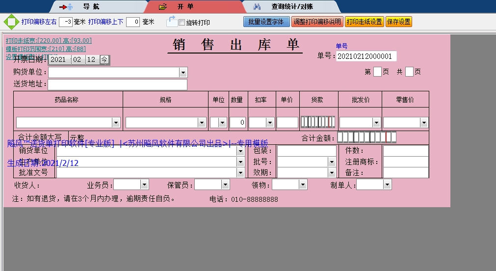Switch to the 导航 tab
This screenshot has width=496, height=271.
78,7
